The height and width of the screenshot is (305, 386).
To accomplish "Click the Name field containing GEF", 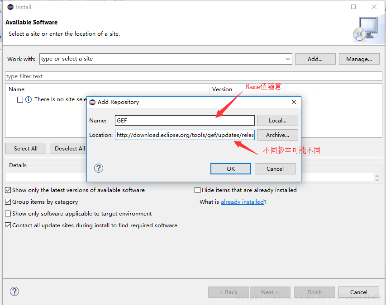I will click(x=185, y=121).
